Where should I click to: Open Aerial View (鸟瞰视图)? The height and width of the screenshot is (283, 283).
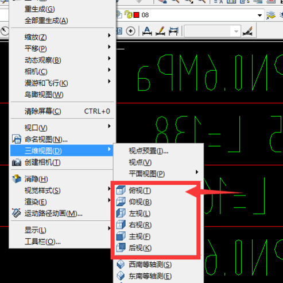(x=62, y=94)
